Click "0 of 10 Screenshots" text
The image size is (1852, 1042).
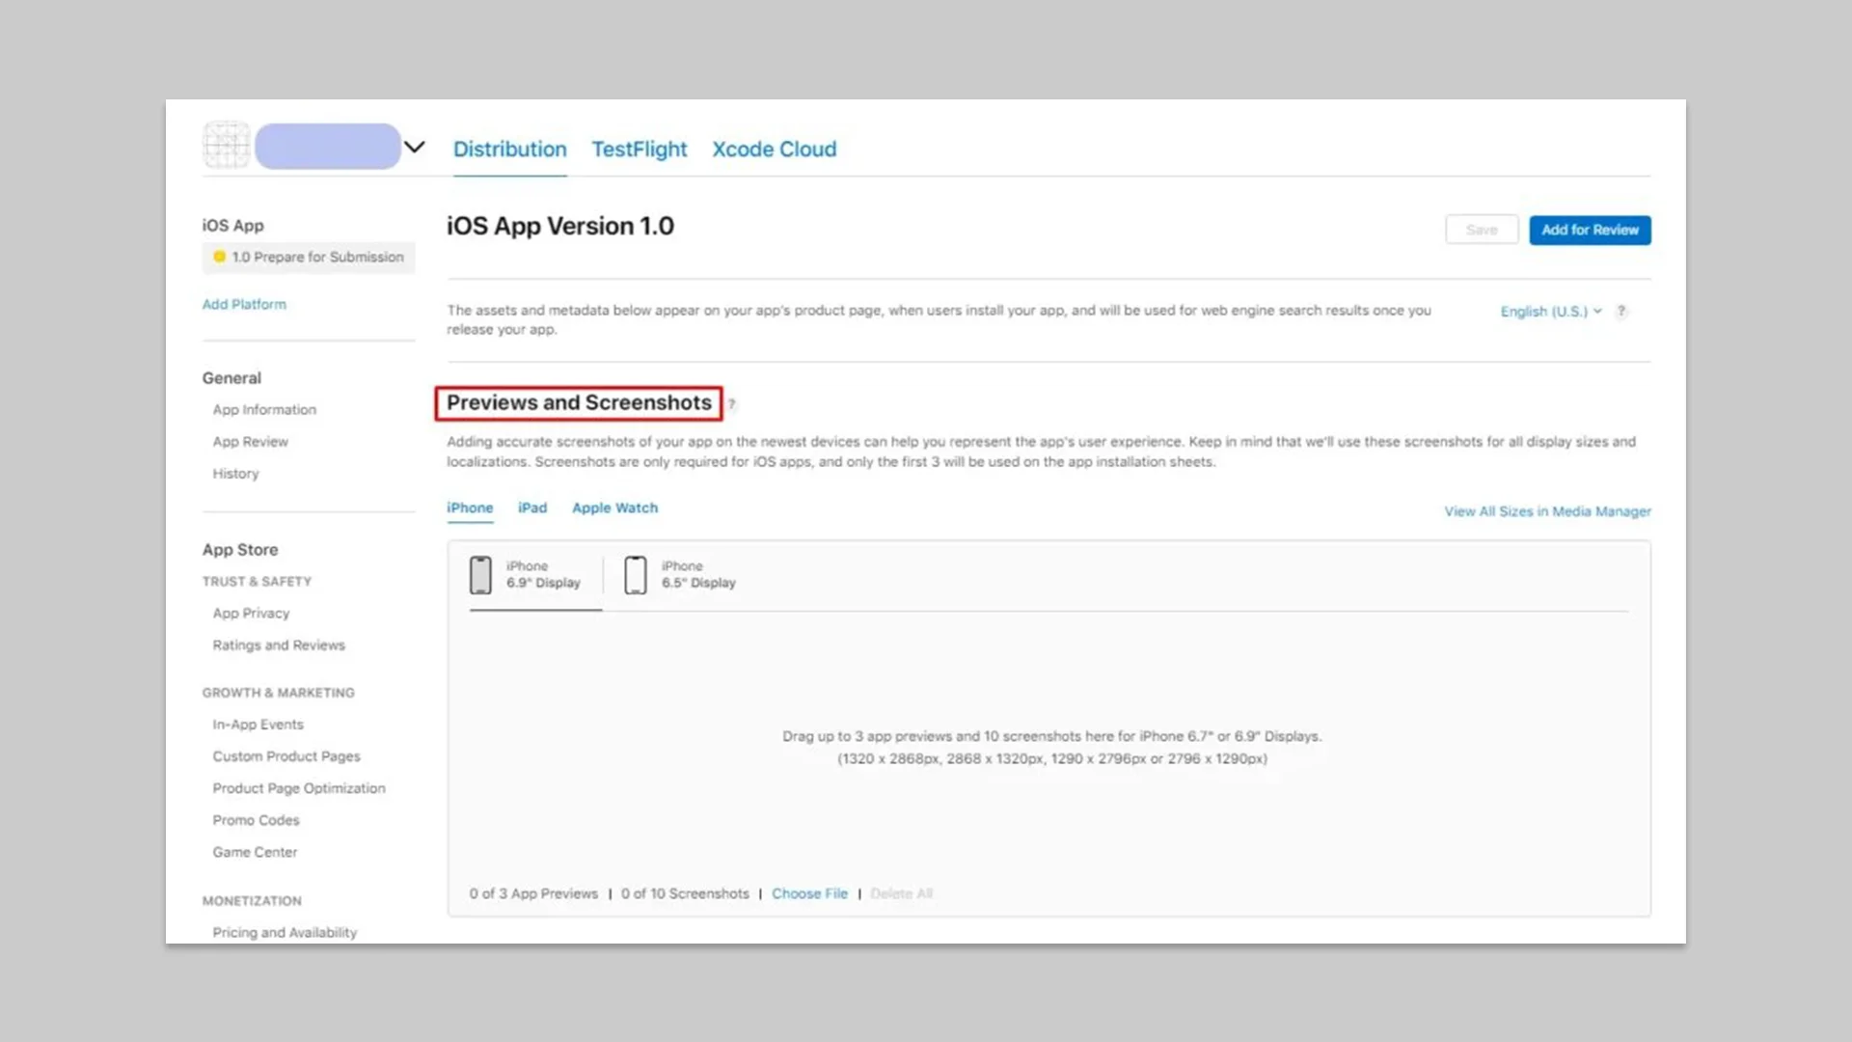point(685,893)
